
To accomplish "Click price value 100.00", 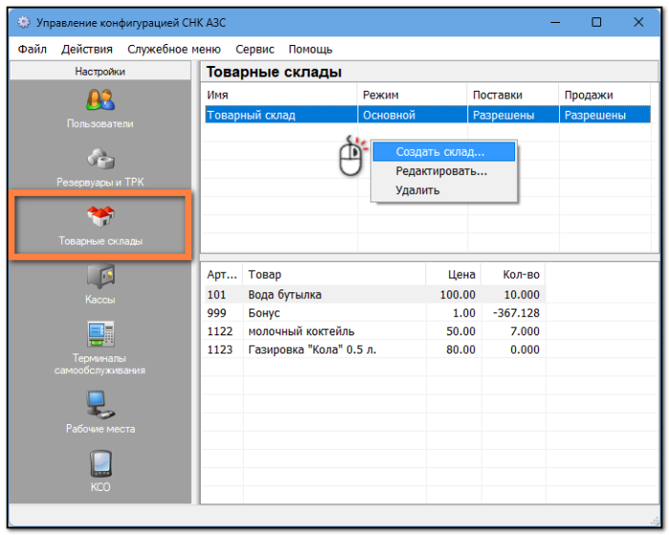I will click(458, 294).
